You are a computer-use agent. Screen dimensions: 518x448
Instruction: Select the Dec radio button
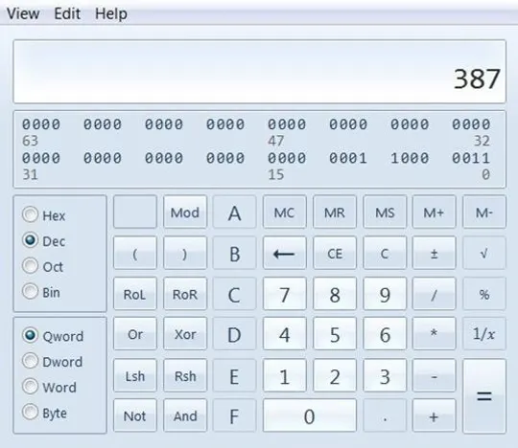[43, 241]
